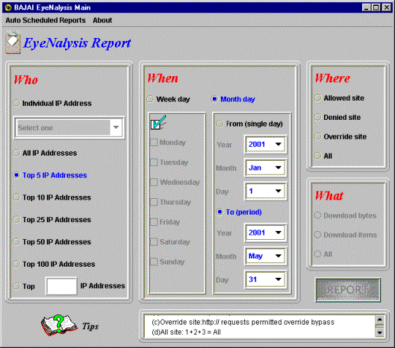Click the Tips label
The height and width of the screenshot is (348, 395).
tap(90, 326)
